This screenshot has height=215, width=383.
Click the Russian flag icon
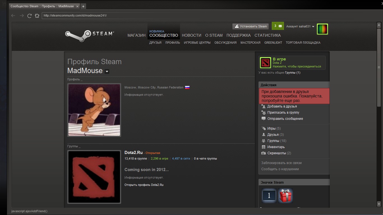coord(187,87)
